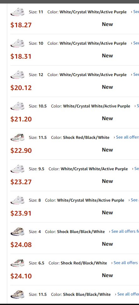Open shoe thumbnail for Size 11 listing
The height and width of the screenshot is (305, 139).
(x=17, y=12)
